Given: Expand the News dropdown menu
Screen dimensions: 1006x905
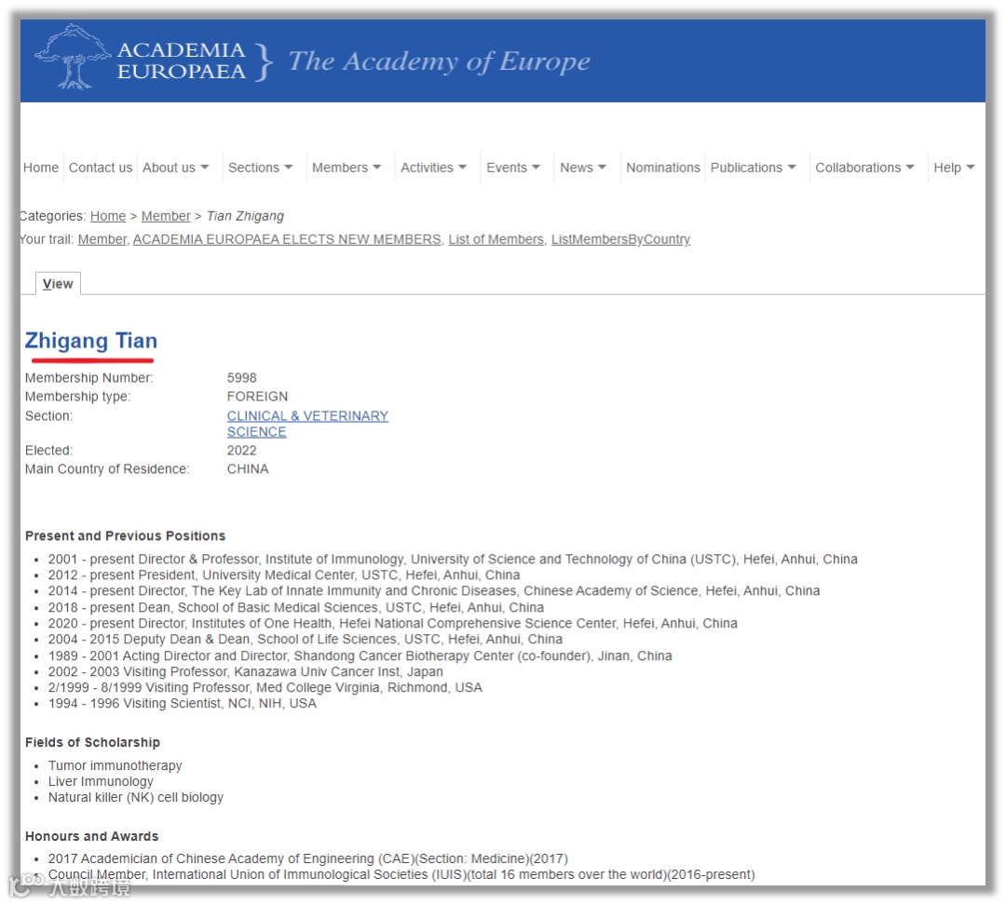Looking at the screenshot, I should point(583,168).
